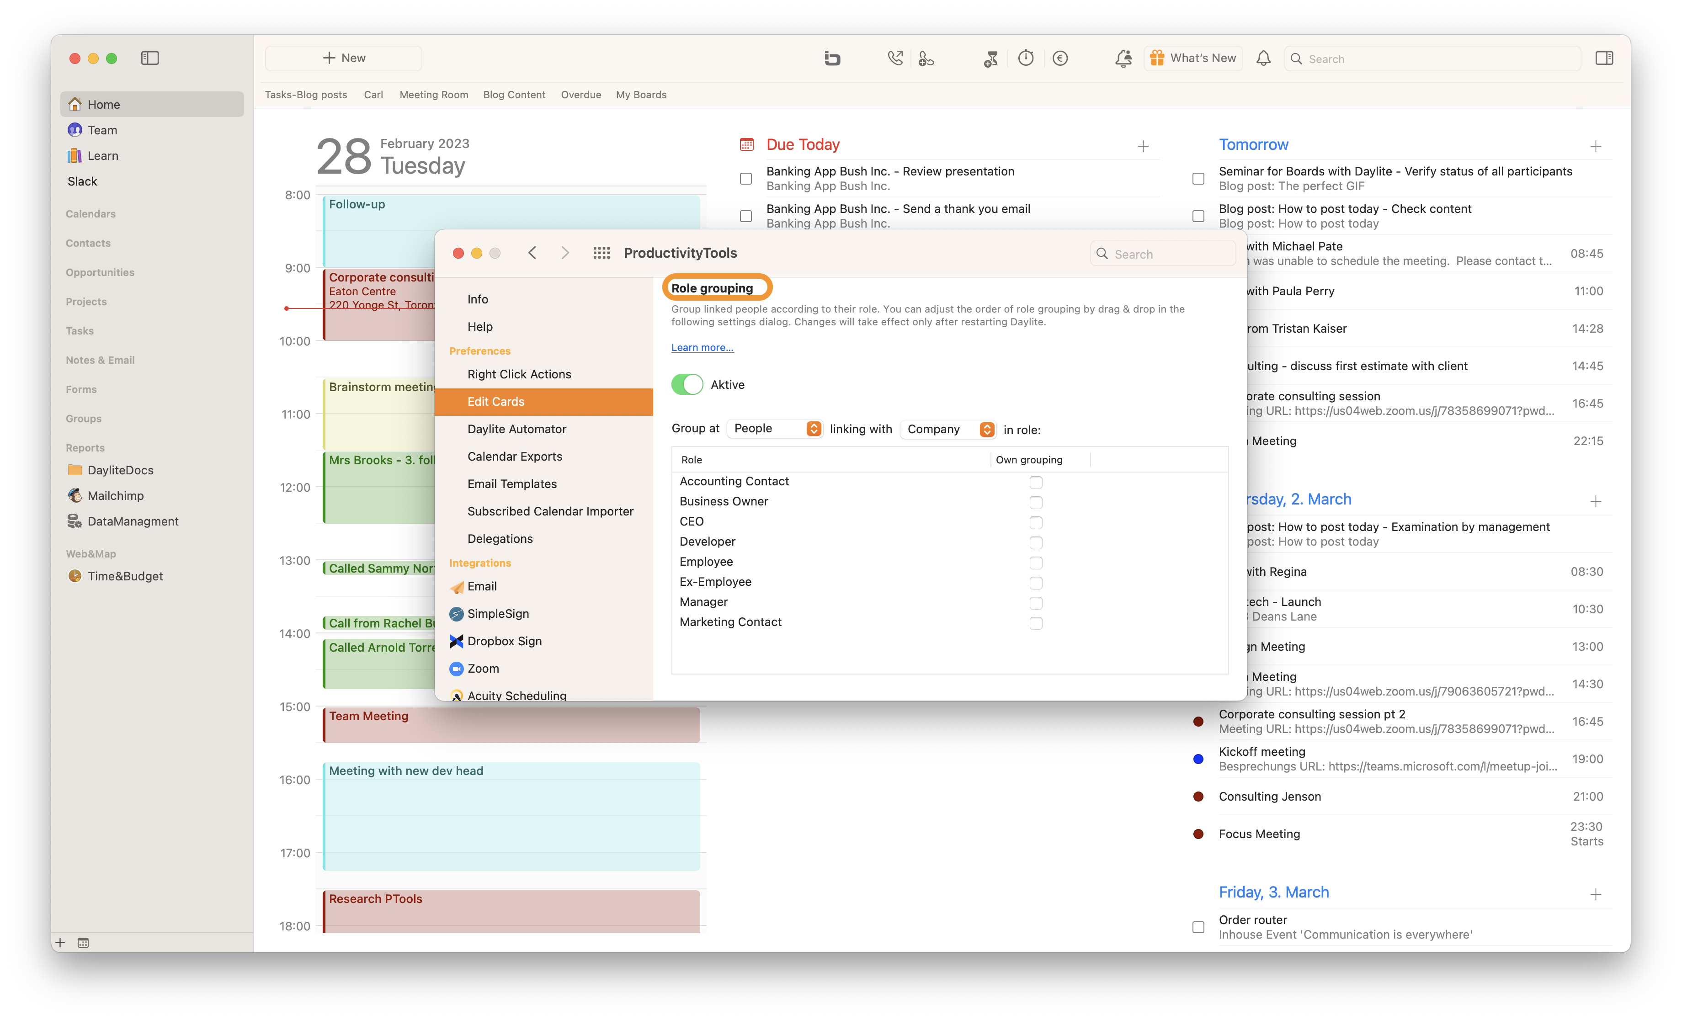The width and height of the screenshot is (1682, 1020).
Task: Open the Group at People dropdown
Action: point(775,429)
